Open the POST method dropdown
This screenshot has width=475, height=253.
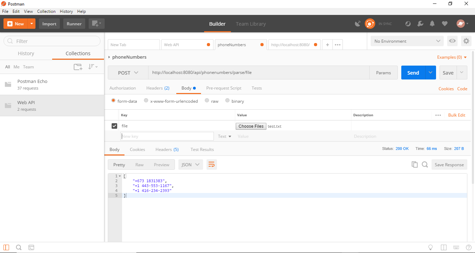[128, 73]
